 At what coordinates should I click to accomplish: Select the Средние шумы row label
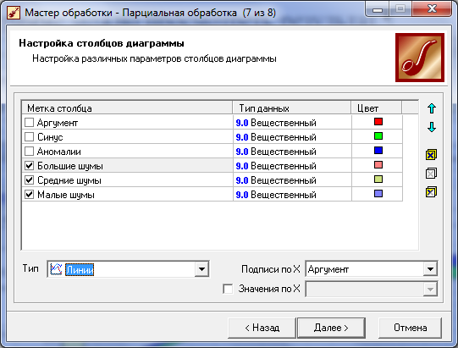pos(69,180)
